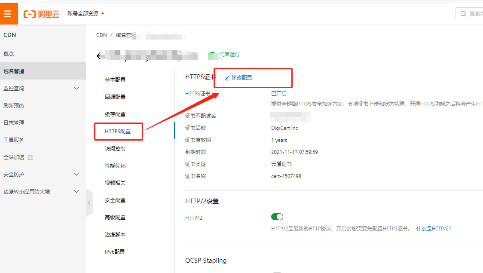The height and width of the screenshot is (273, 483).
Task: Click the Alibaba Cloud (阿里云) logo
Action: tap(41, 14)
